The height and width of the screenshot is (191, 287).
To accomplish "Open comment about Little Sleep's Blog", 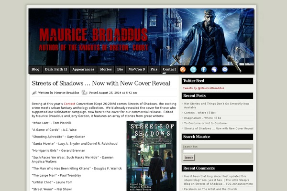I will click(218, 180).
